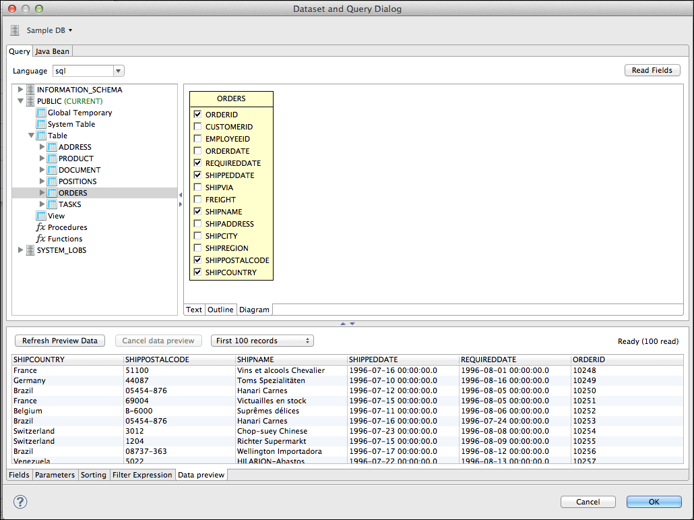Click the Procedures fx icon
The height and width of the screenshot is (520, 694).
40,227
